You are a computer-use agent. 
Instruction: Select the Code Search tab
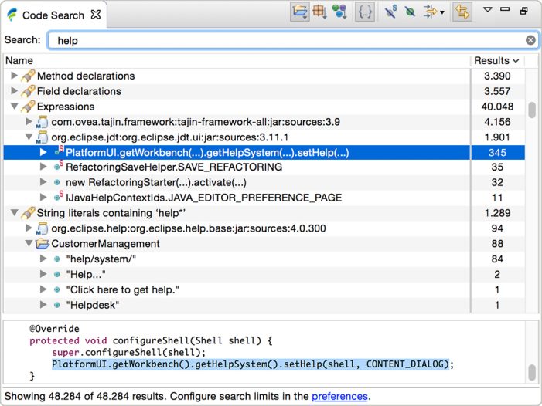pyautogui.click(x=53, y=15)
